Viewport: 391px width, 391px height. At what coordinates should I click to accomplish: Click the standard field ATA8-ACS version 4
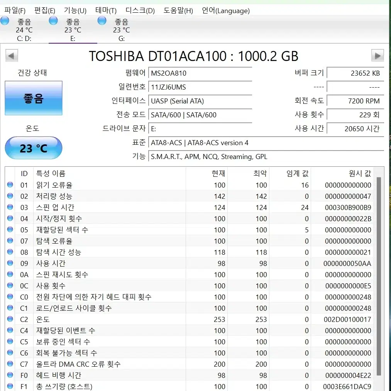266,143
